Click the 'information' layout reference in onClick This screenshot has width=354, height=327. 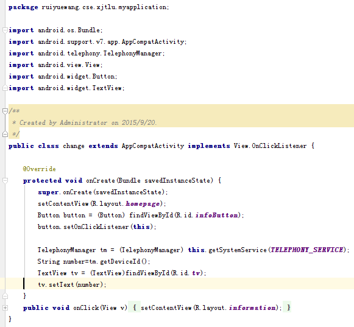tap(252, 308)
